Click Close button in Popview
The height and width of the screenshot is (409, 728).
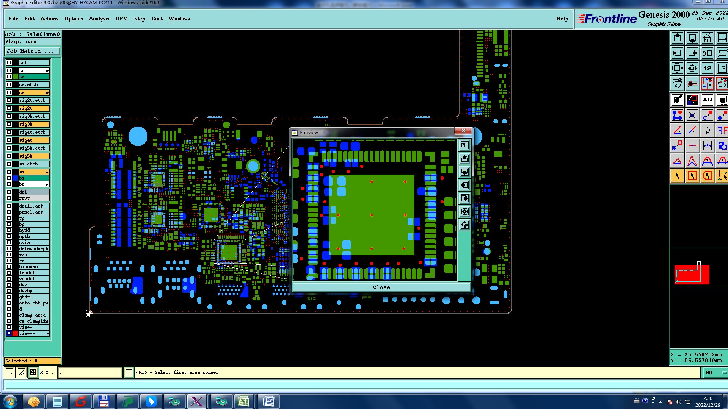[x=381, y=287]
